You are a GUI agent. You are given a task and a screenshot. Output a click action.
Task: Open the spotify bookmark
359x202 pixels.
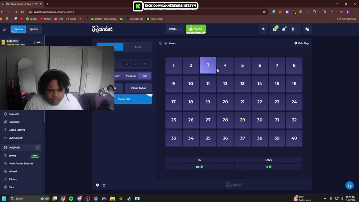point(31,19)
